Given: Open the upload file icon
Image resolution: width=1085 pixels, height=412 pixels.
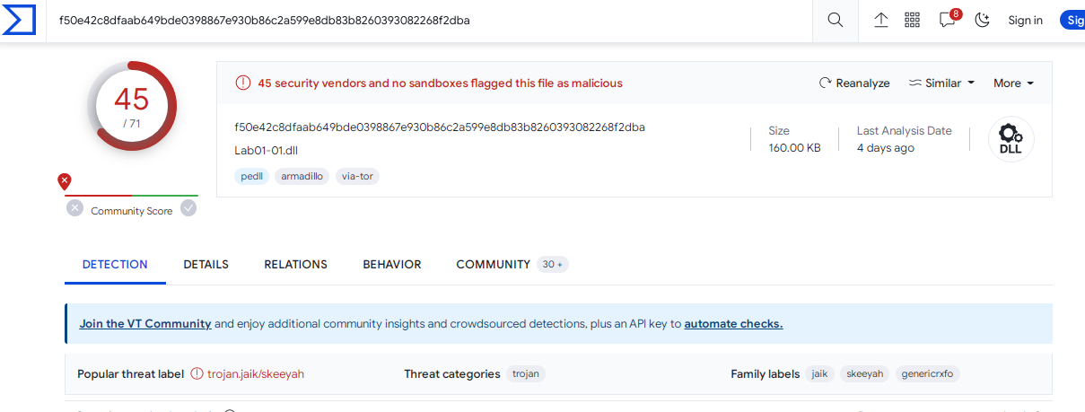Looking at the screenshot, I should [881, 20].
